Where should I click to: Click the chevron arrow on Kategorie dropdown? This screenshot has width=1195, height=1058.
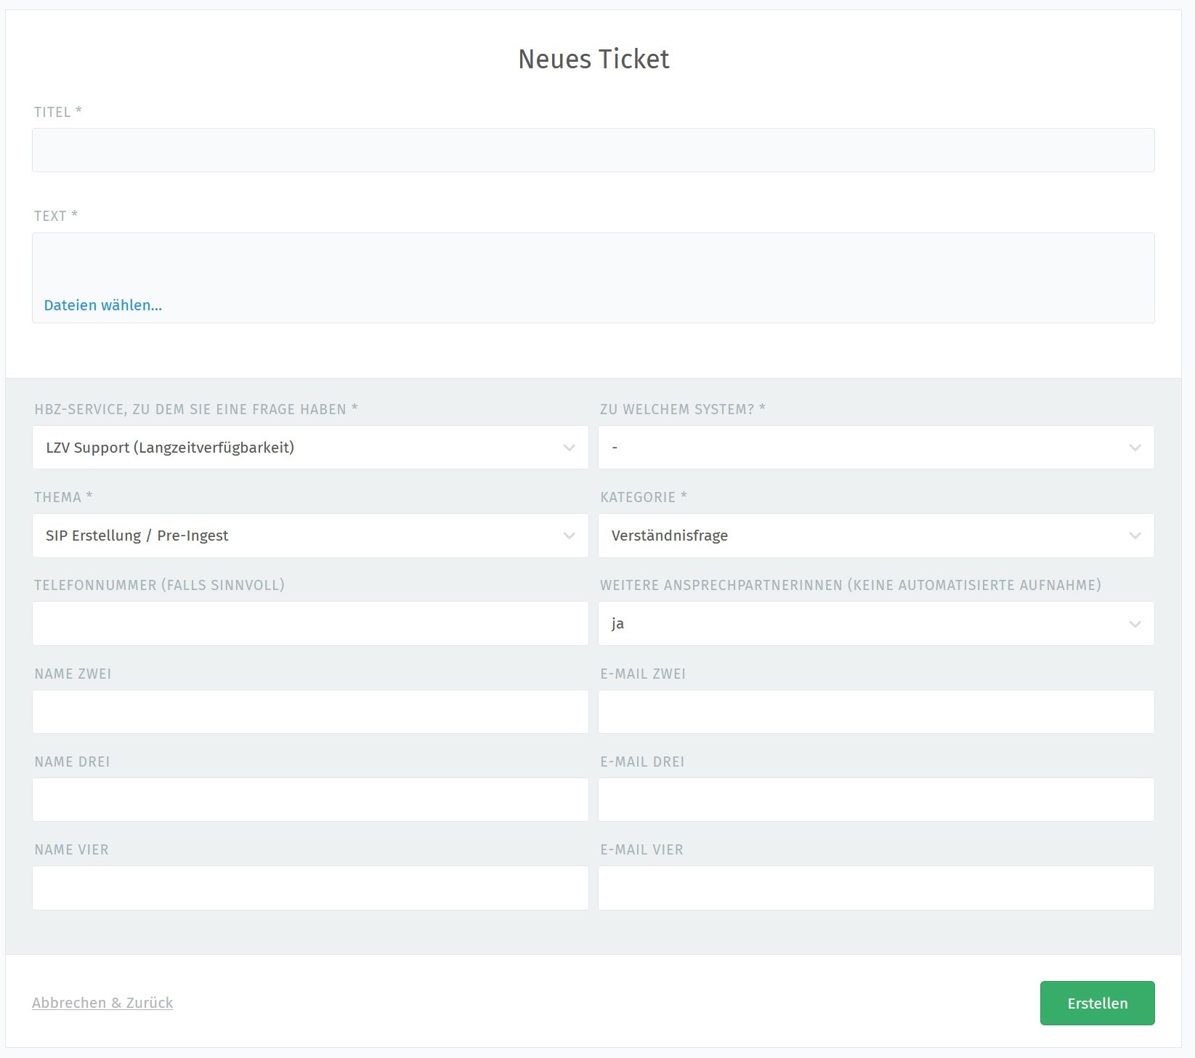coord(1135,536)
